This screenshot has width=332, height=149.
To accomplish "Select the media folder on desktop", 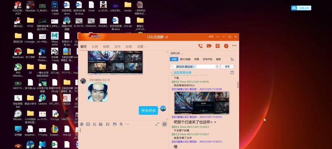I will click(128, 7).
